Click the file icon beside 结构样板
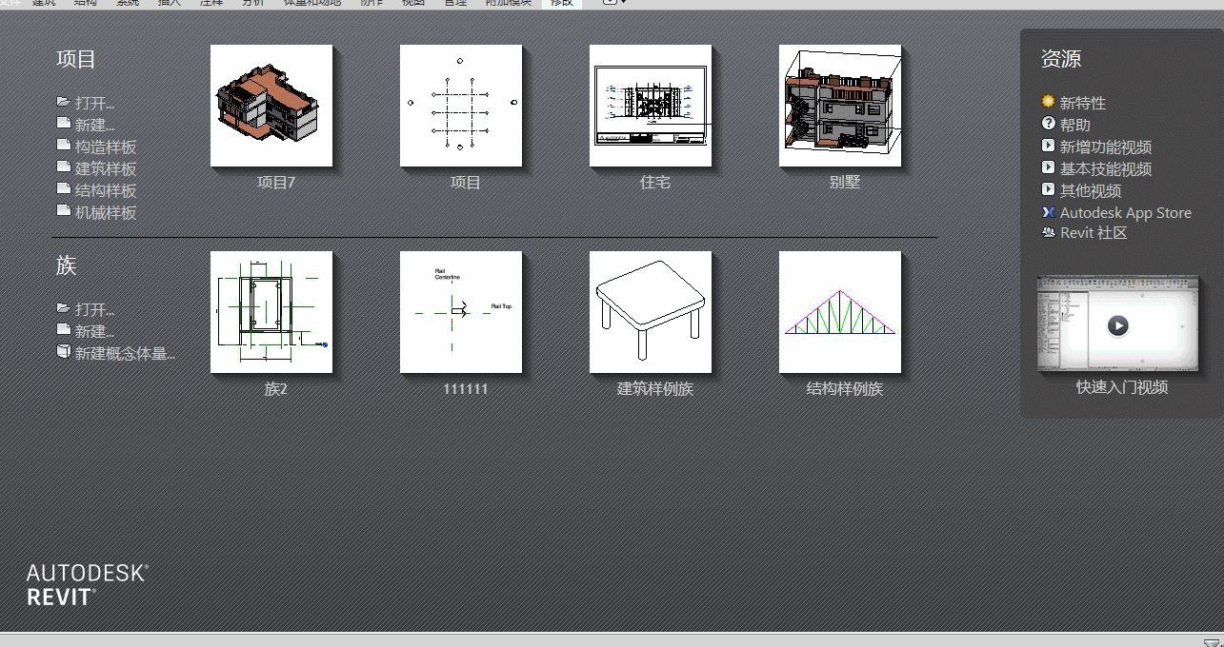This screenshot has width=1224, height=647. 64,189
